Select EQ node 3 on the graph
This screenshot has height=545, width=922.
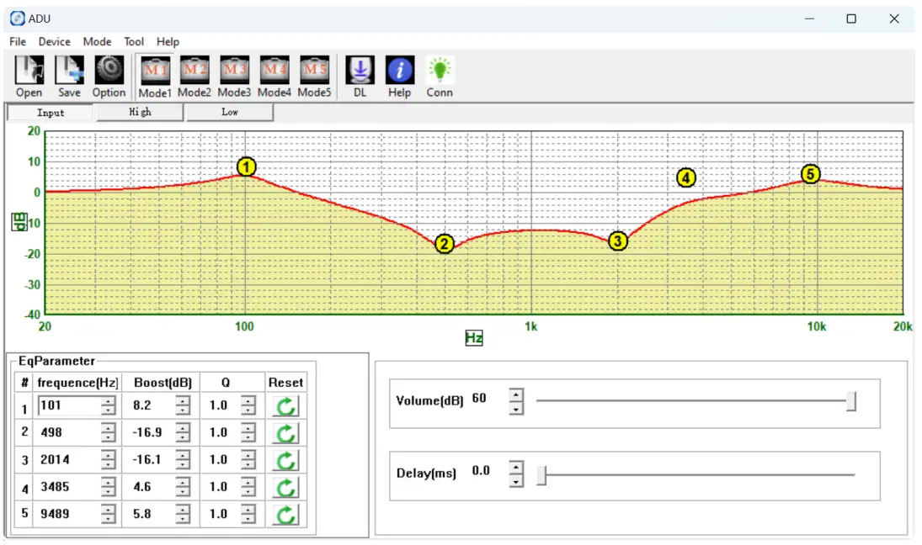[x=617, y=241]
